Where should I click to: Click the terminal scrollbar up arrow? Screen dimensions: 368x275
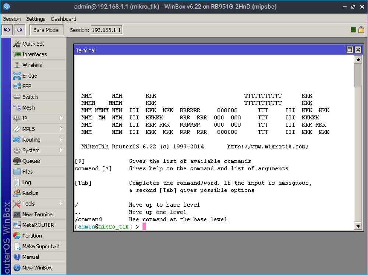[x=358, y=60]
